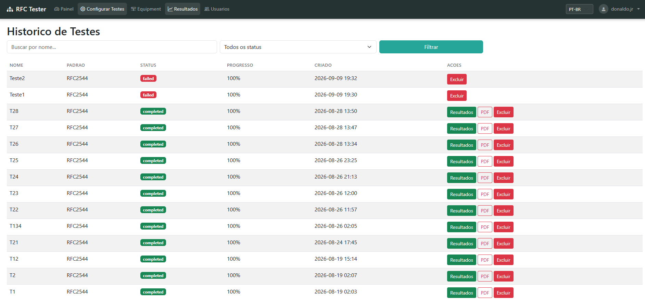Download the PDF for test T27
645x300 pixels.
pos(485,129)
